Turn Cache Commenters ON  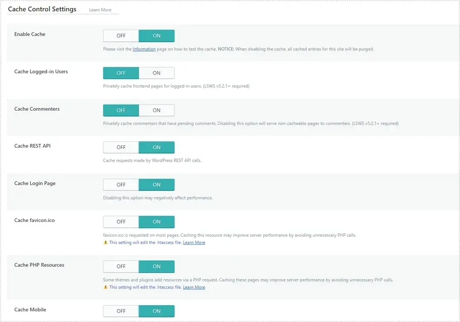pos(157,110)
